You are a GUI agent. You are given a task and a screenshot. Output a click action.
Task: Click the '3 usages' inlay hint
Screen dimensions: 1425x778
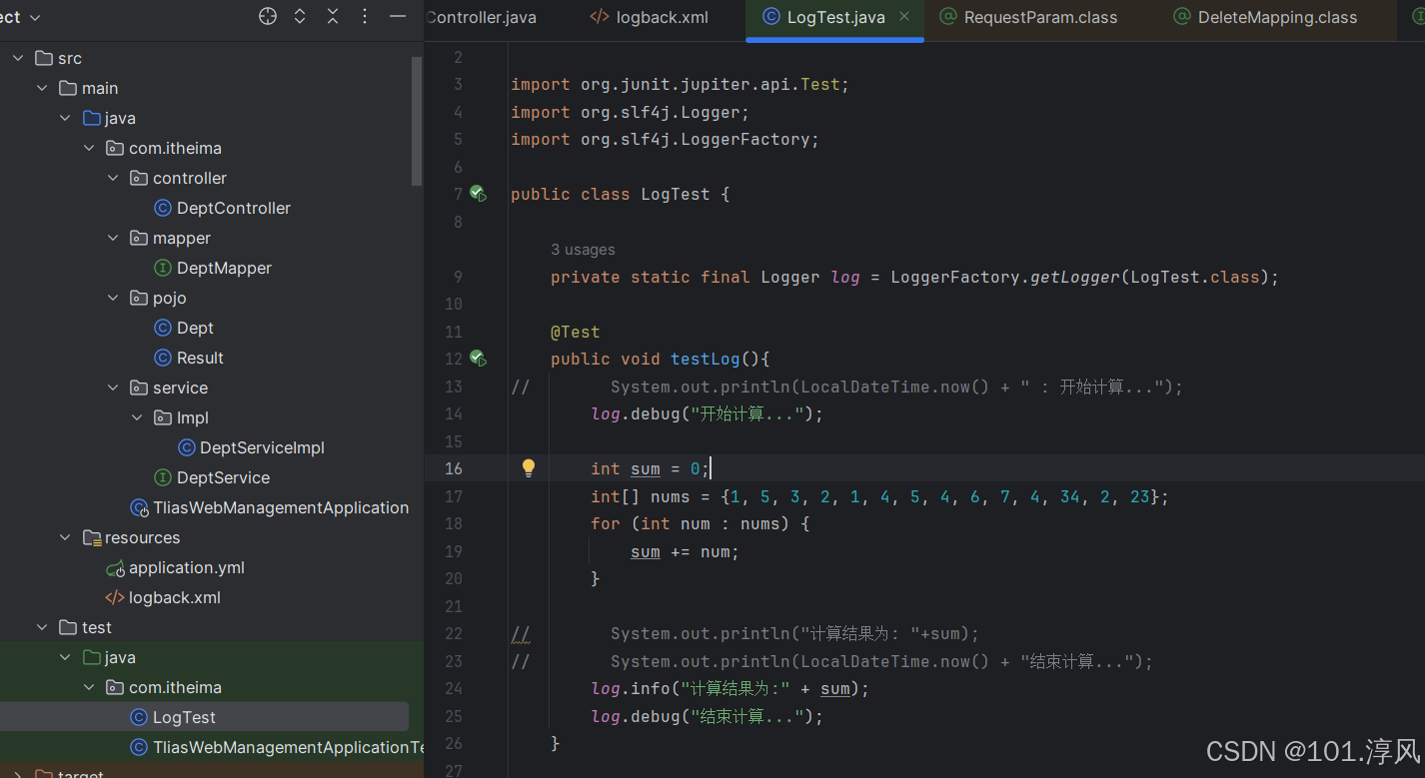click(583, 250)
